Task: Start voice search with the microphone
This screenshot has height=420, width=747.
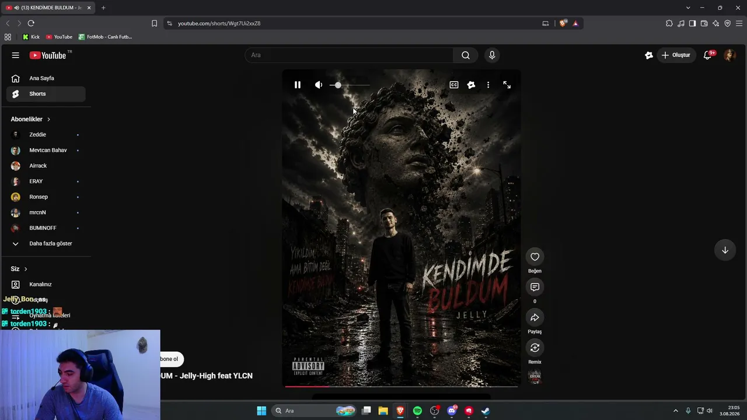Action: click(x=492, y=55)
